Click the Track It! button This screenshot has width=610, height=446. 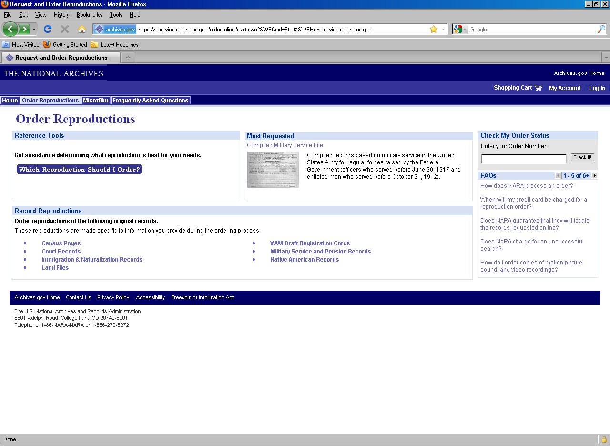click(x=582, y=157)
